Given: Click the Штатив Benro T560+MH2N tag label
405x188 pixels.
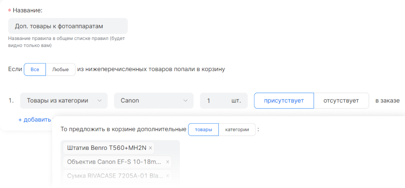Looking at the screenshot, I should click(x=106, y=148).
